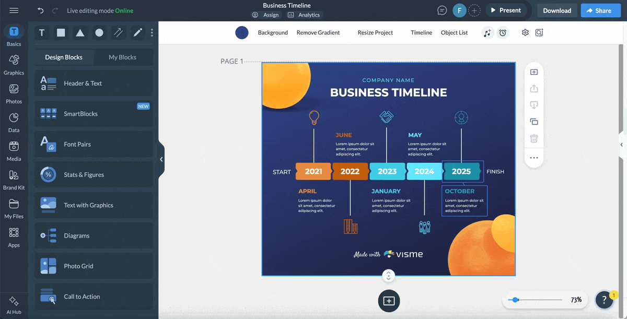Select the Text tool icon
The width and height of the screenshot is (627, 319).
click(x=42, y=32)
